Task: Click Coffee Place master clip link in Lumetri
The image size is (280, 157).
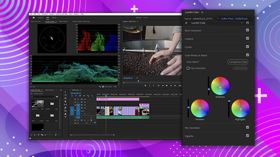Action: (234, 18)
